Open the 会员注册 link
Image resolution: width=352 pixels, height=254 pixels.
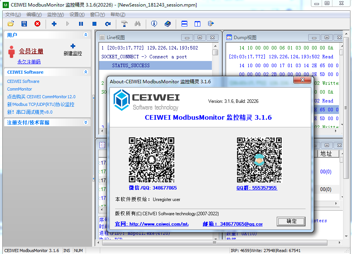31,51
